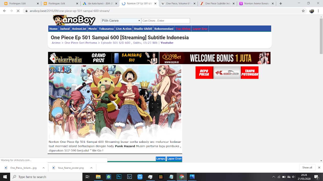This screenshot has height=181, width=323.
Task: Click the browser forward arrow
Action: [x=11, y=11]
